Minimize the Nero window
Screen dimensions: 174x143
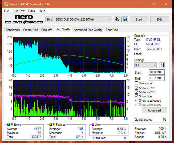coord(141,4)
